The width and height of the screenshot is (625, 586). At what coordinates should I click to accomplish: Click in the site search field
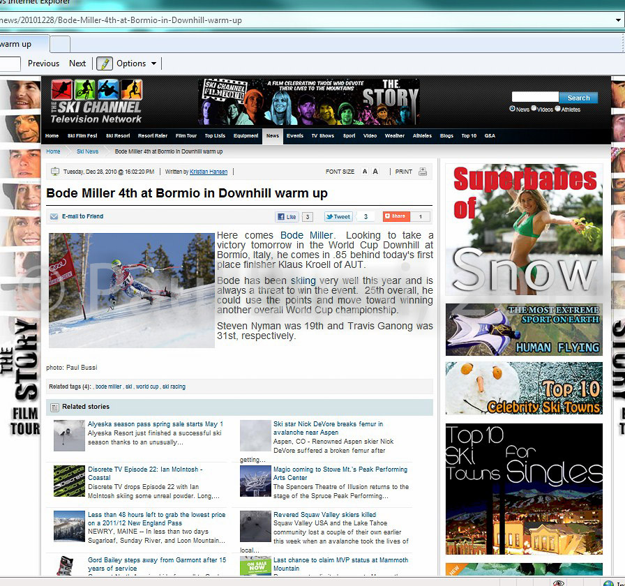[x=535, y=97]
